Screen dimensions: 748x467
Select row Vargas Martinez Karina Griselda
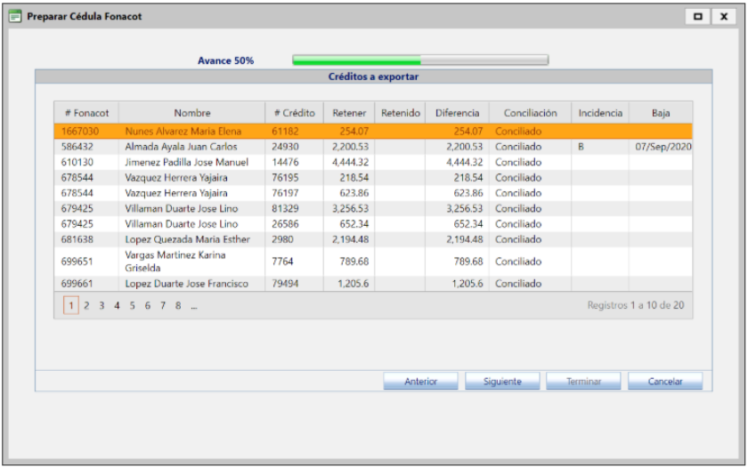tap(373, 262)
